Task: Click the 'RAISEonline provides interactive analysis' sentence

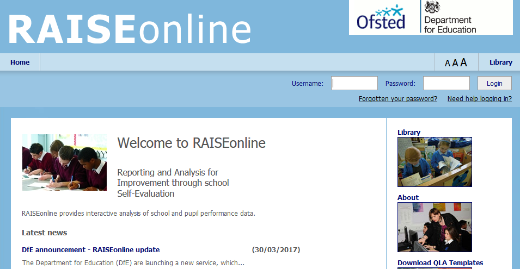Action: [x=138, y=214]
